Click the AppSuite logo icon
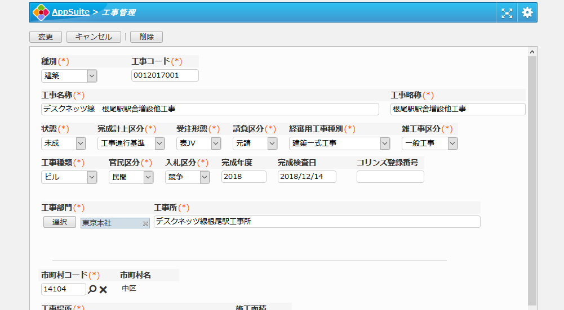This screenshot has width=564, height=310. [x=41, y=12]
